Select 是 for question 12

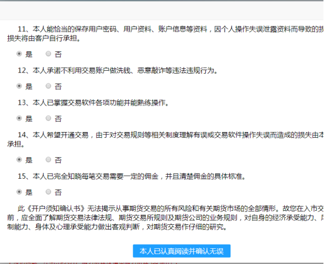19,86
